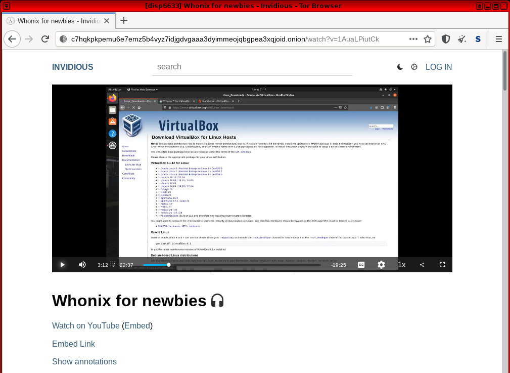Click the LOG IN link

coord(438,67)
